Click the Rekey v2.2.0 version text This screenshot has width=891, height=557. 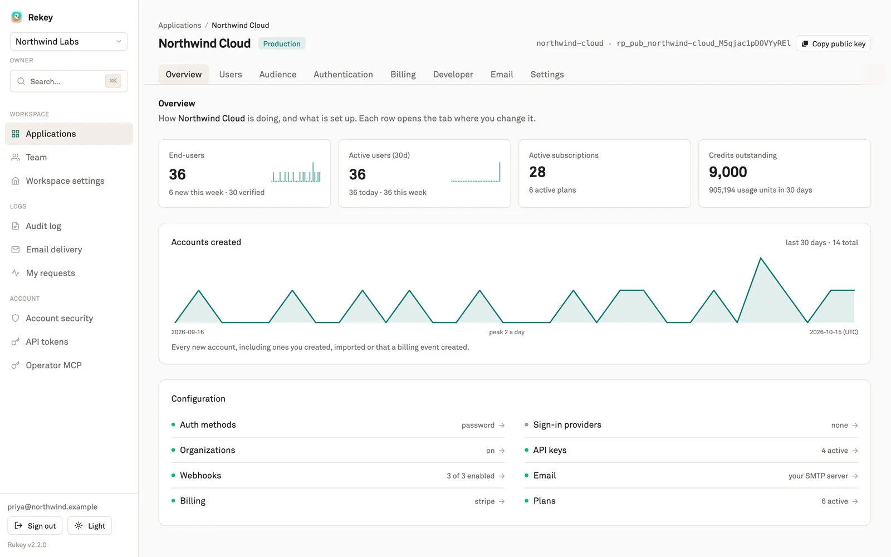[x=27, y=545]
